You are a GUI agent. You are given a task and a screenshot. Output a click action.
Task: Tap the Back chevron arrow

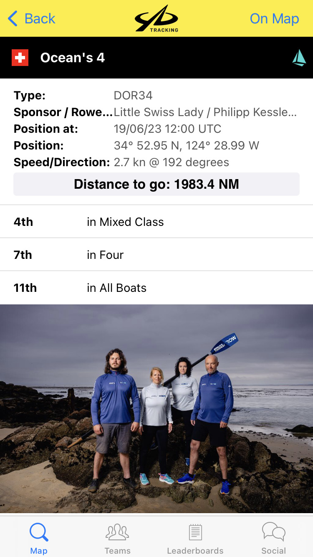pos(13,19)
